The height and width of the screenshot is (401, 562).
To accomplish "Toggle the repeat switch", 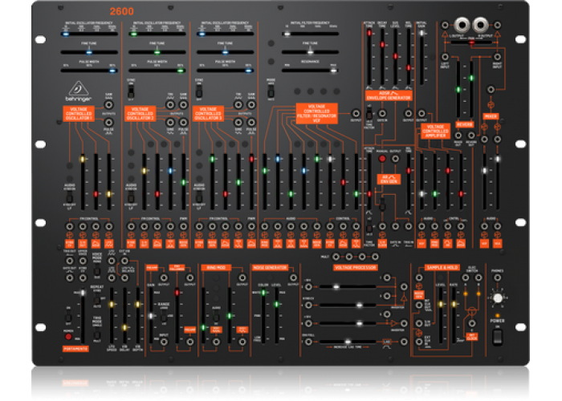I will [97, 298].
